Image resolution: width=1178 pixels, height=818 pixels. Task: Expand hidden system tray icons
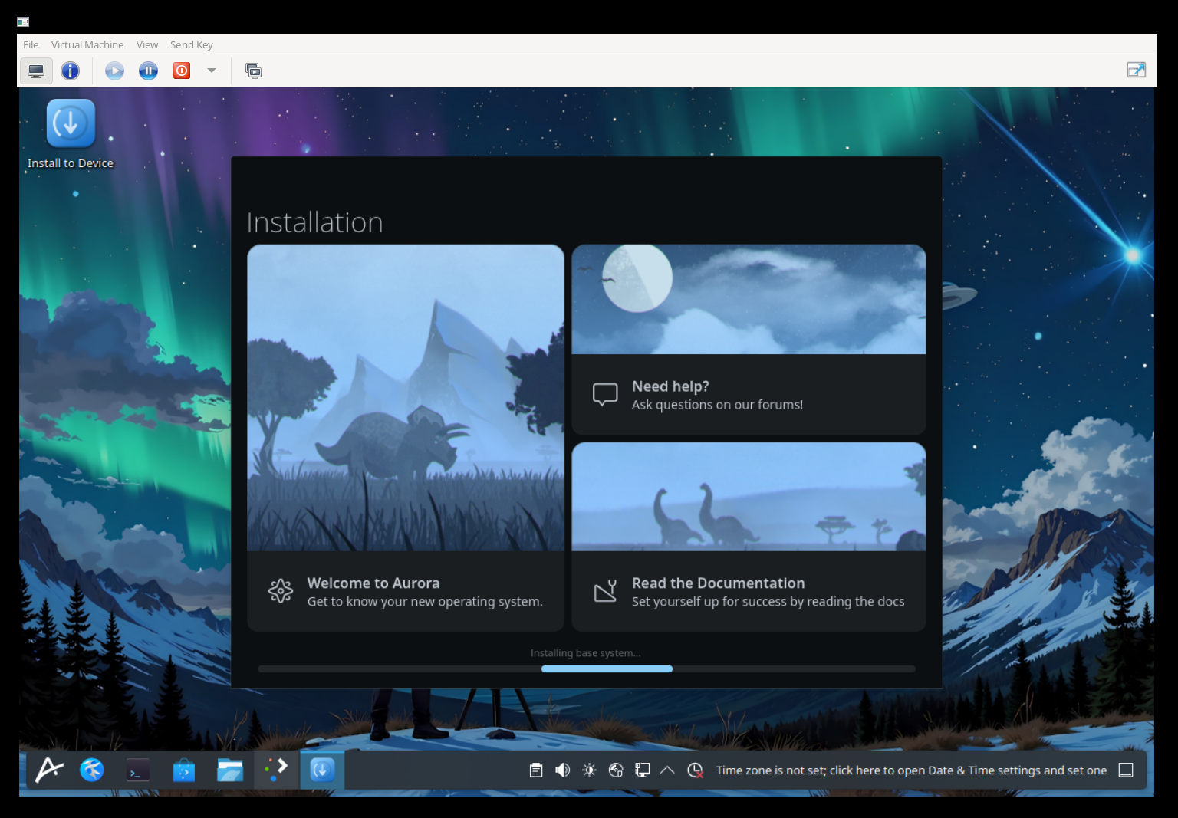point(667,770)
